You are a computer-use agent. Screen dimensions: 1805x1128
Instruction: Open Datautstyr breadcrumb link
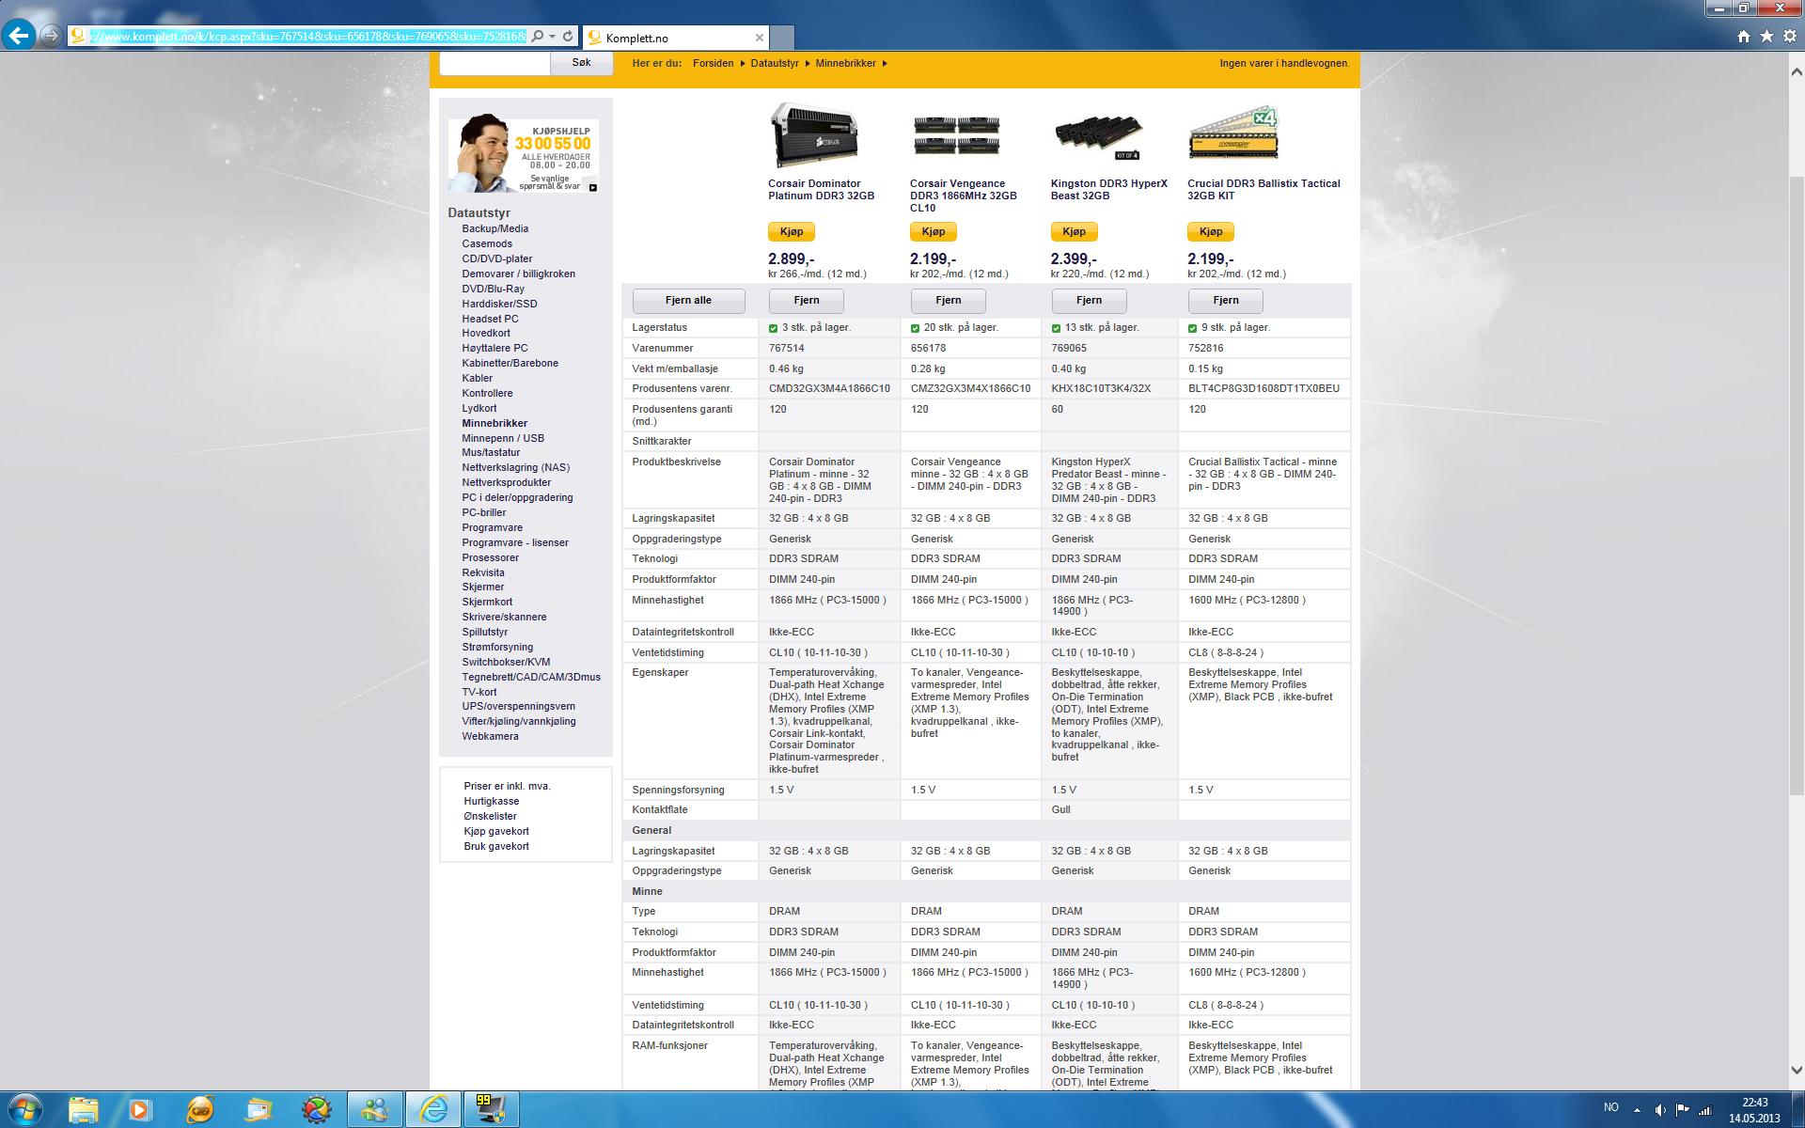[775, 64]
